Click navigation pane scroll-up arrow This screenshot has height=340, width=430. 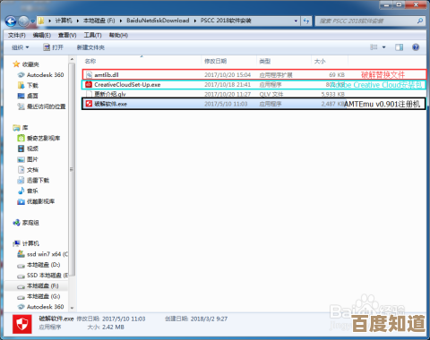click(72, 59)
